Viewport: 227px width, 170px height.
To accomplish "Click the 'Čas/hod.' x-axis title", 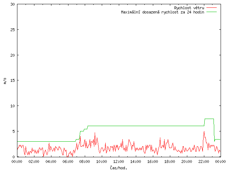I will tap(118, 168).
